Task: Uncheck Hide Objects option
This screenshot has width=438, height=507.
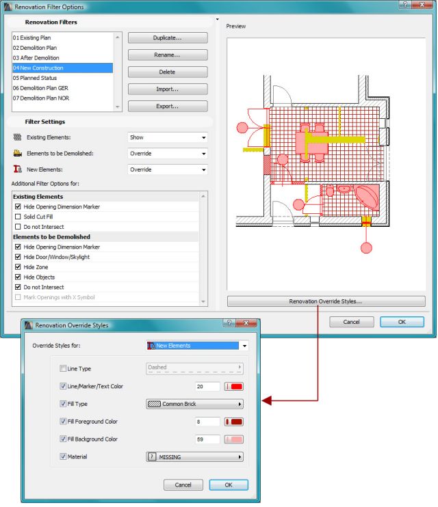Action: click(18, 277)
